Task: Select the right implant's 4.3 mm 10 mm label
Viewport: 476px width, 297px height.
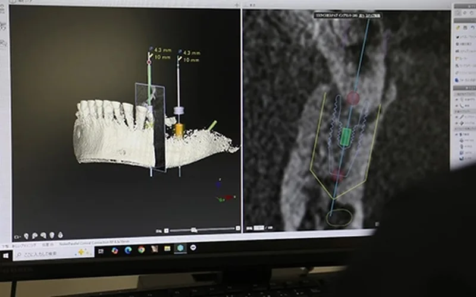Action: coord(191,56)
